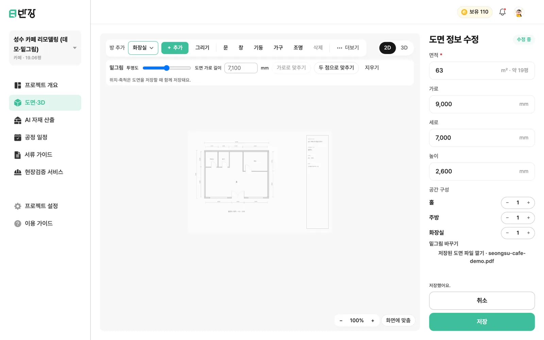This screenshot has height=340, width=544.
Task: Click the 도면 가로 길이 input field
Action: tap(241, 68)
